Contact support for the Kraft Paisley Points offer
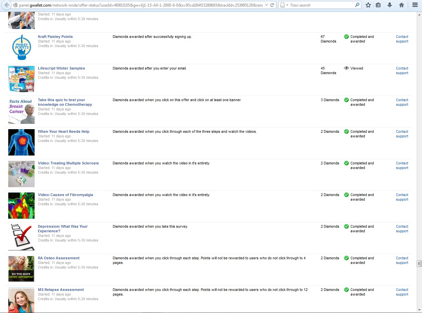This screenshot has height=313, width=422. 402,39
